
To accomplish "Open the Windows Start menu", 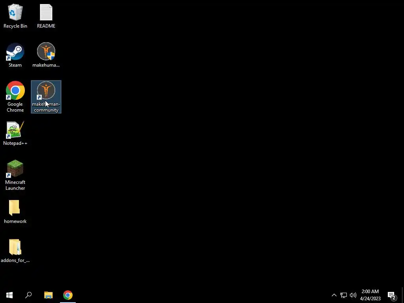I will (9, 295).
